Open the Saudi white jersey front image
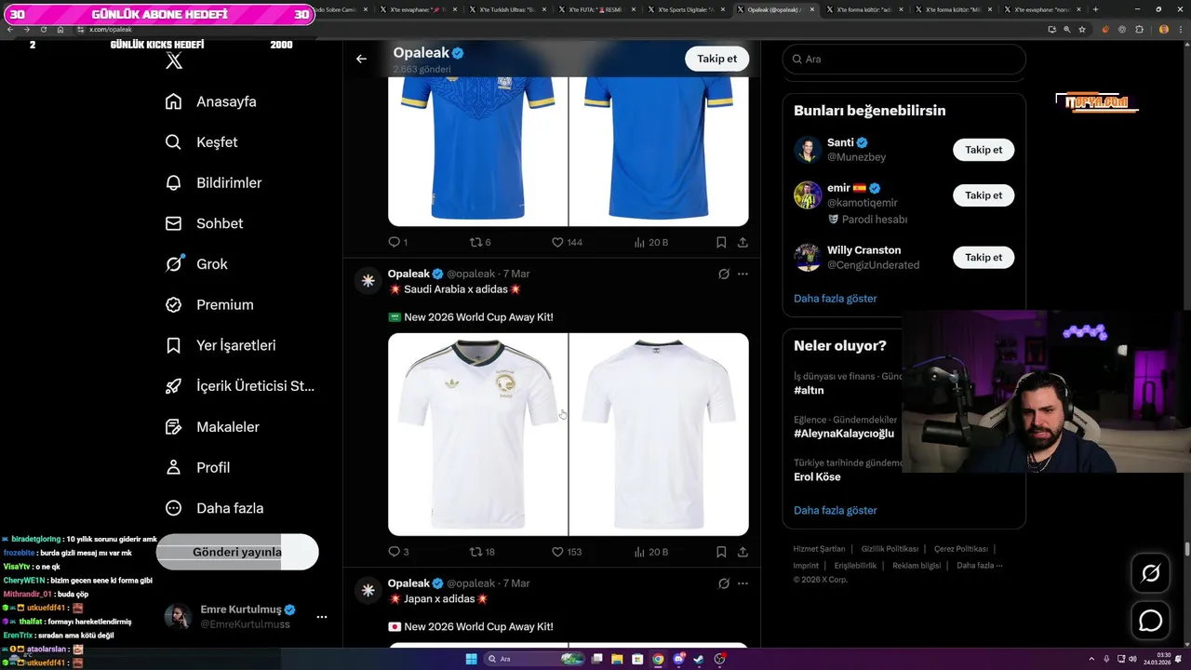This screenshot has width=1191, height=670. [x=477, y=435]
